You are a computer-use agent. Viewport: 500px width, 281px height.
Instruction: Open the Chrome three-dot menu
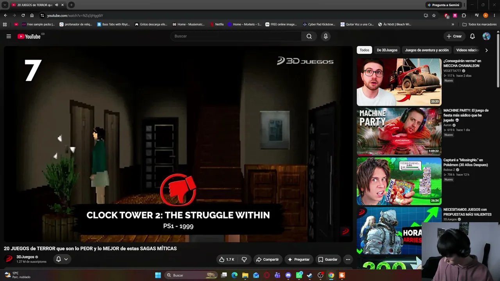[x=495, y=16]
